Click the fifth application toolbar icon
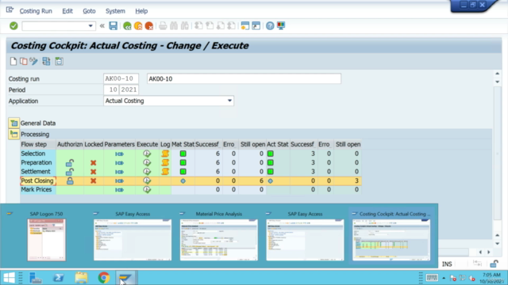This screenshot has height=285, width=508. [x=59, y=61]
